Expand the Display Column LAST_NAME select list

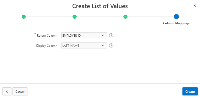pos(84,45)
